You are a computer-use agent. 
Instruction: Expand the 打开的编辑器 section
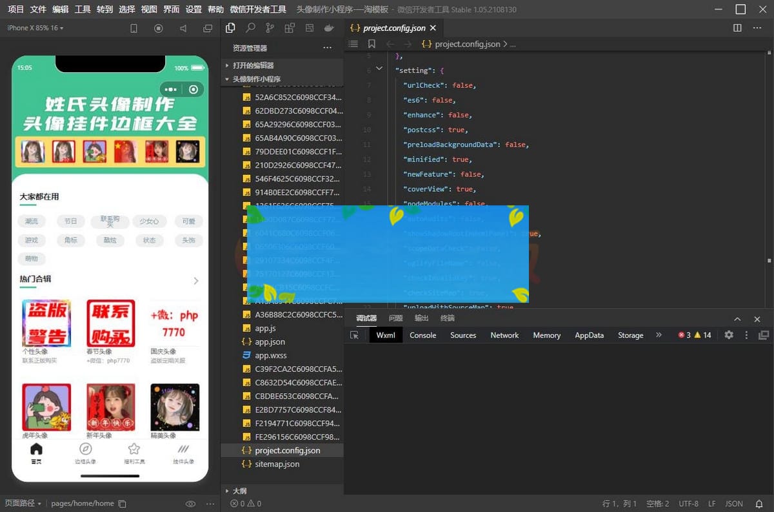pos(253,65)
